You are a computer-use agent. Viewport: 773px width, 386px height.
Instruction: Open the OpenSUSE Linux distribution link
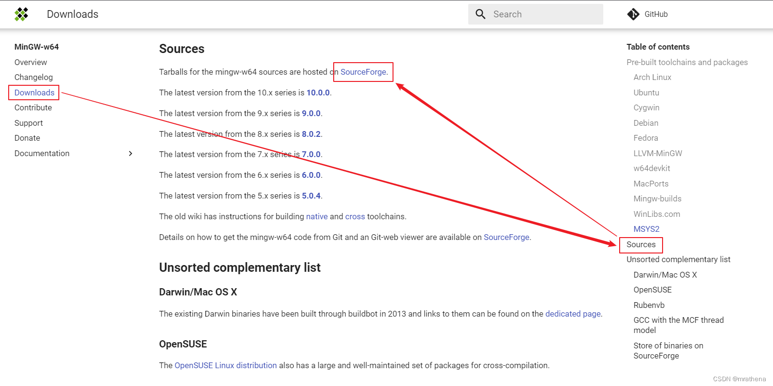226,365
